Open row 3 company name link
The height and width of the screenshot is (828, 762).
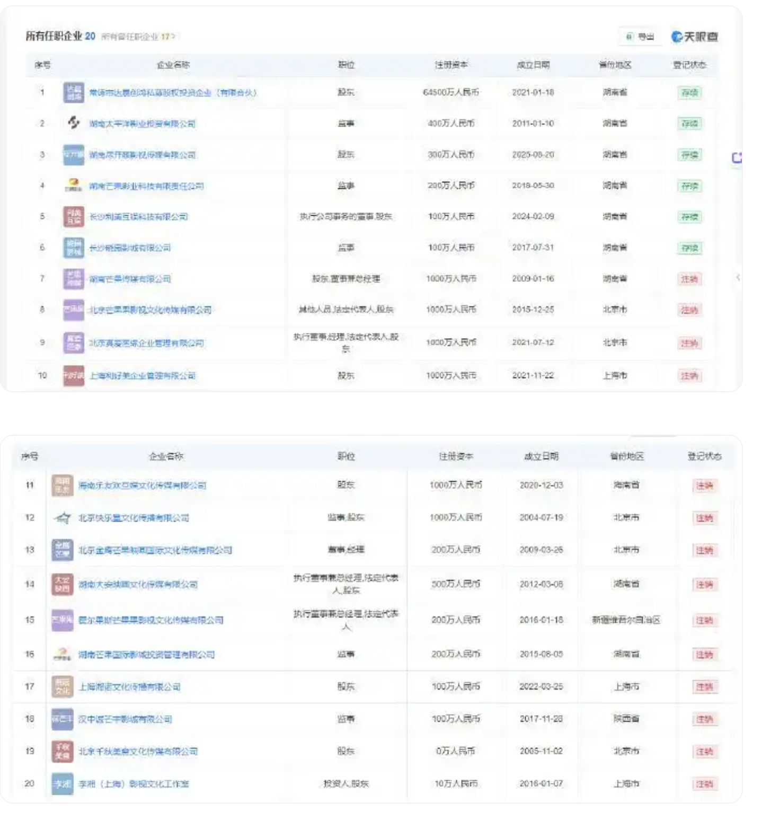click(x=143, y=155)
